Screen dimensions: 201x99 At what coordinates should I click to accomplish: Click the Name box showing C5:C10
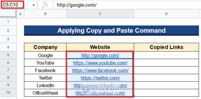coord(12,5)
